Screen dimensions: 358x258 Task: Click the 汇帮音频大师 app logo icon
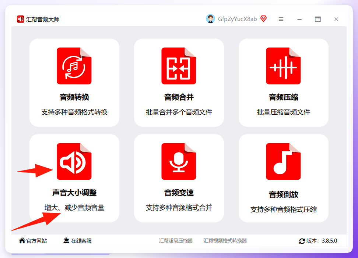click(21, 19)
